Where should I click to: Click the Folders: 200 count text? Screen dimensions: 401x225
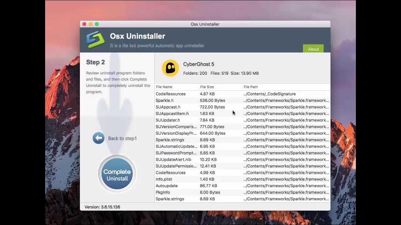point(195,73)
